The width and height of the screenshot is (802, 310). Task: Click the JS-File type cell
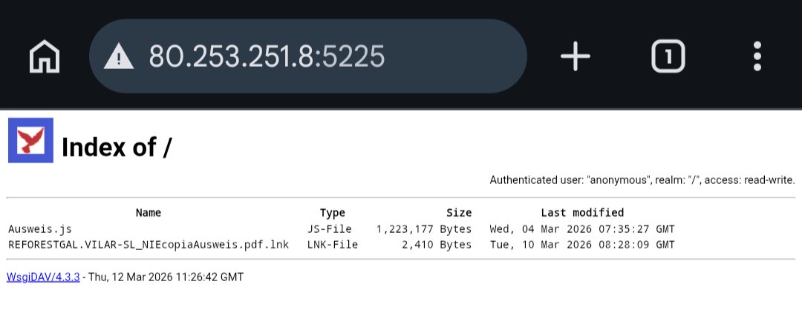click(x=329, y=228)
